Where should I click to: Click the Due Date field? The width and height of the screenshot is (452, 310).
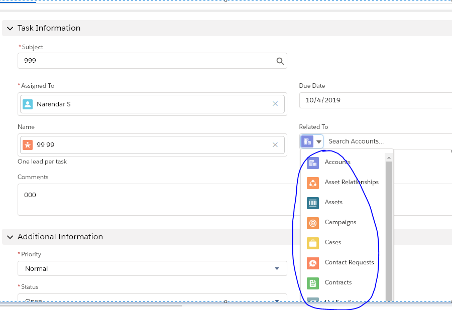tap(374, 100)
